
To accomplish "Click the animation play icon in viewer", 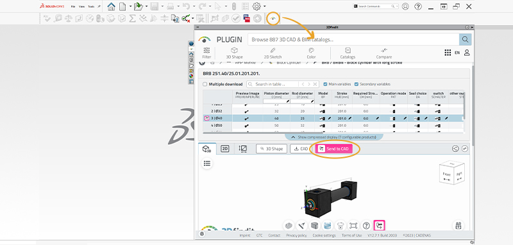I will (341, 225).
